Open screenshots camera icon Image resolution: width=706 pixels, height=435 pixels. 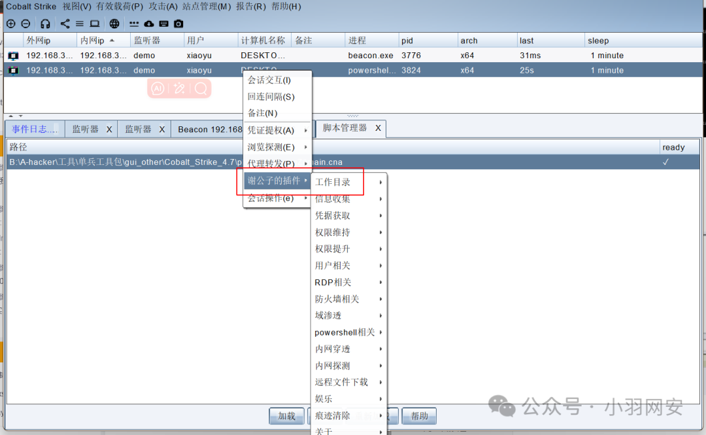[178, 24]
